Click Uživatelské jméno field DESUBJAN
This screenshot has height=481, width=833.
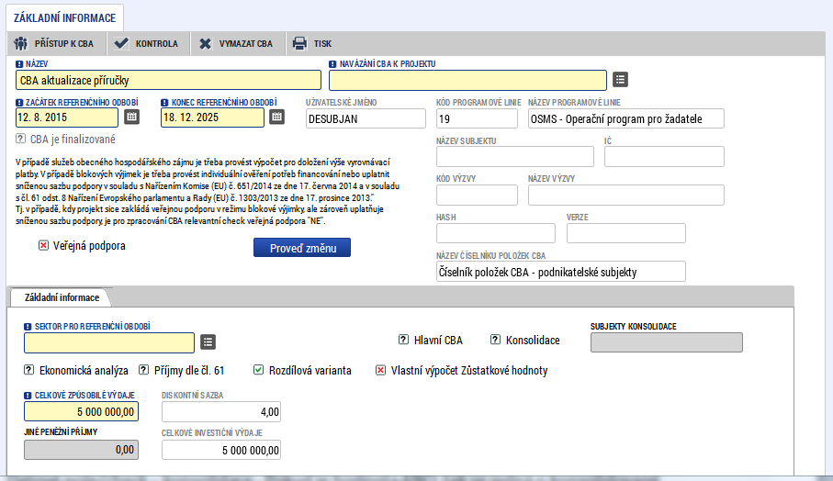click(366, 118)
